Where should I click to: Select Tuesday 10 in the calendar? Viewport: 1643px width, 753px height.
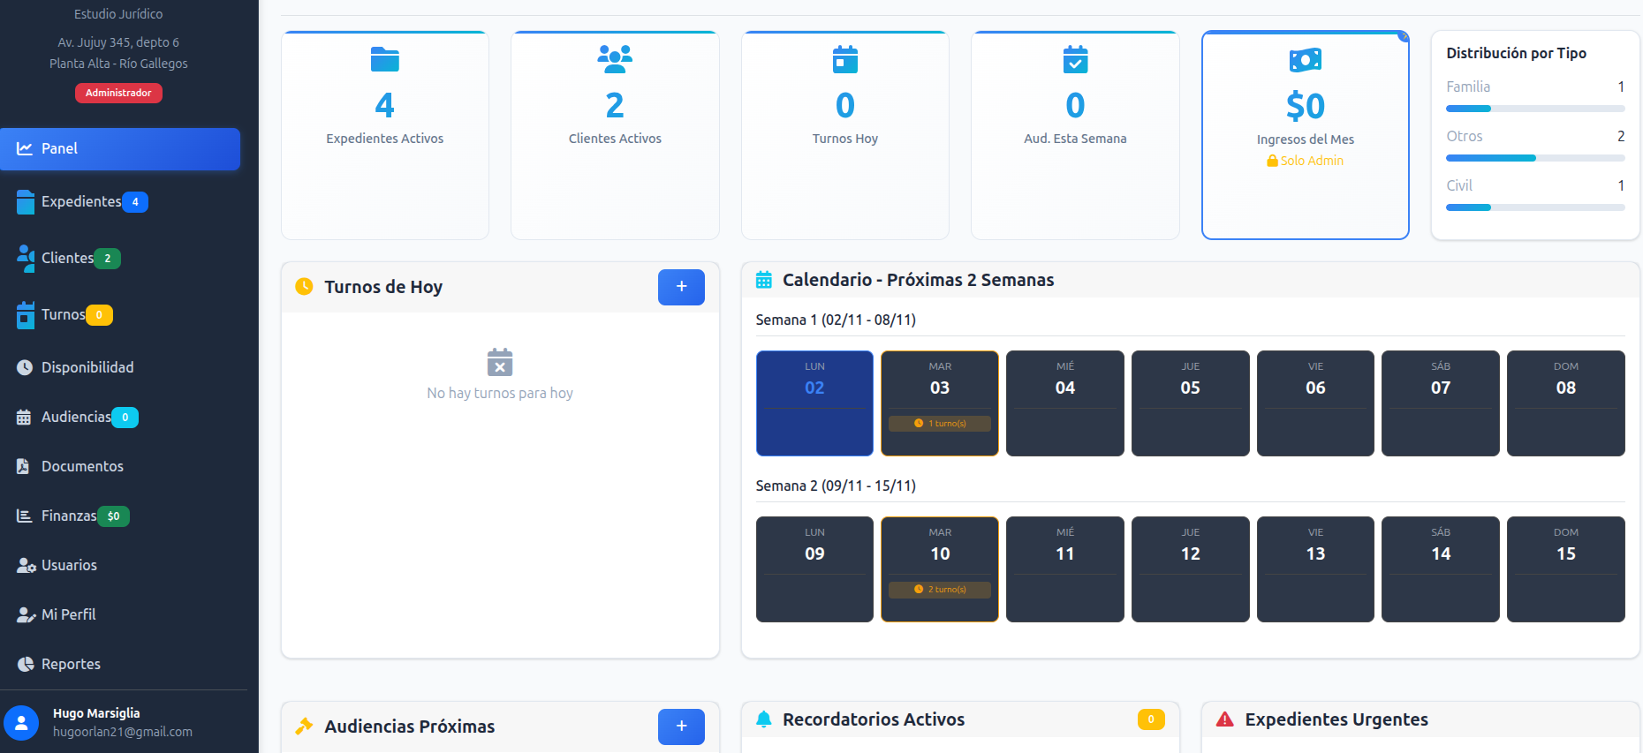tap(939, 569)
